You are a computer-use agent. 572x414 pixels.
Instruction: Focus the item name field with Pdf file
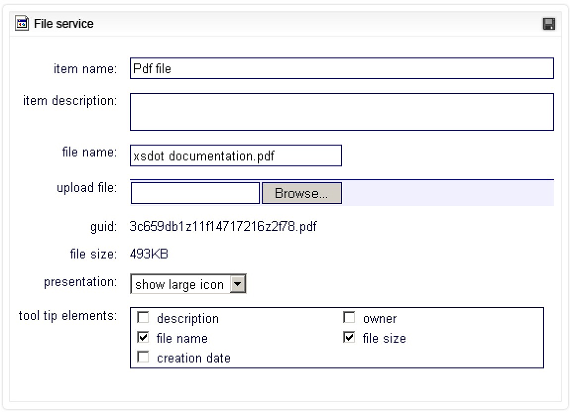click(x=341, y=69)
